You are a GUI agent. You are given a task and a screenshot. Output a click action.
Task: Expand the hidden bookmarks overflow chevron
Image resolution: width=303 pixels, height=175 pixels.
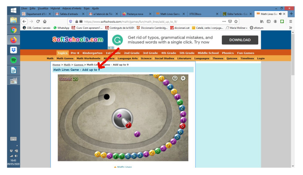pos(291,28)
